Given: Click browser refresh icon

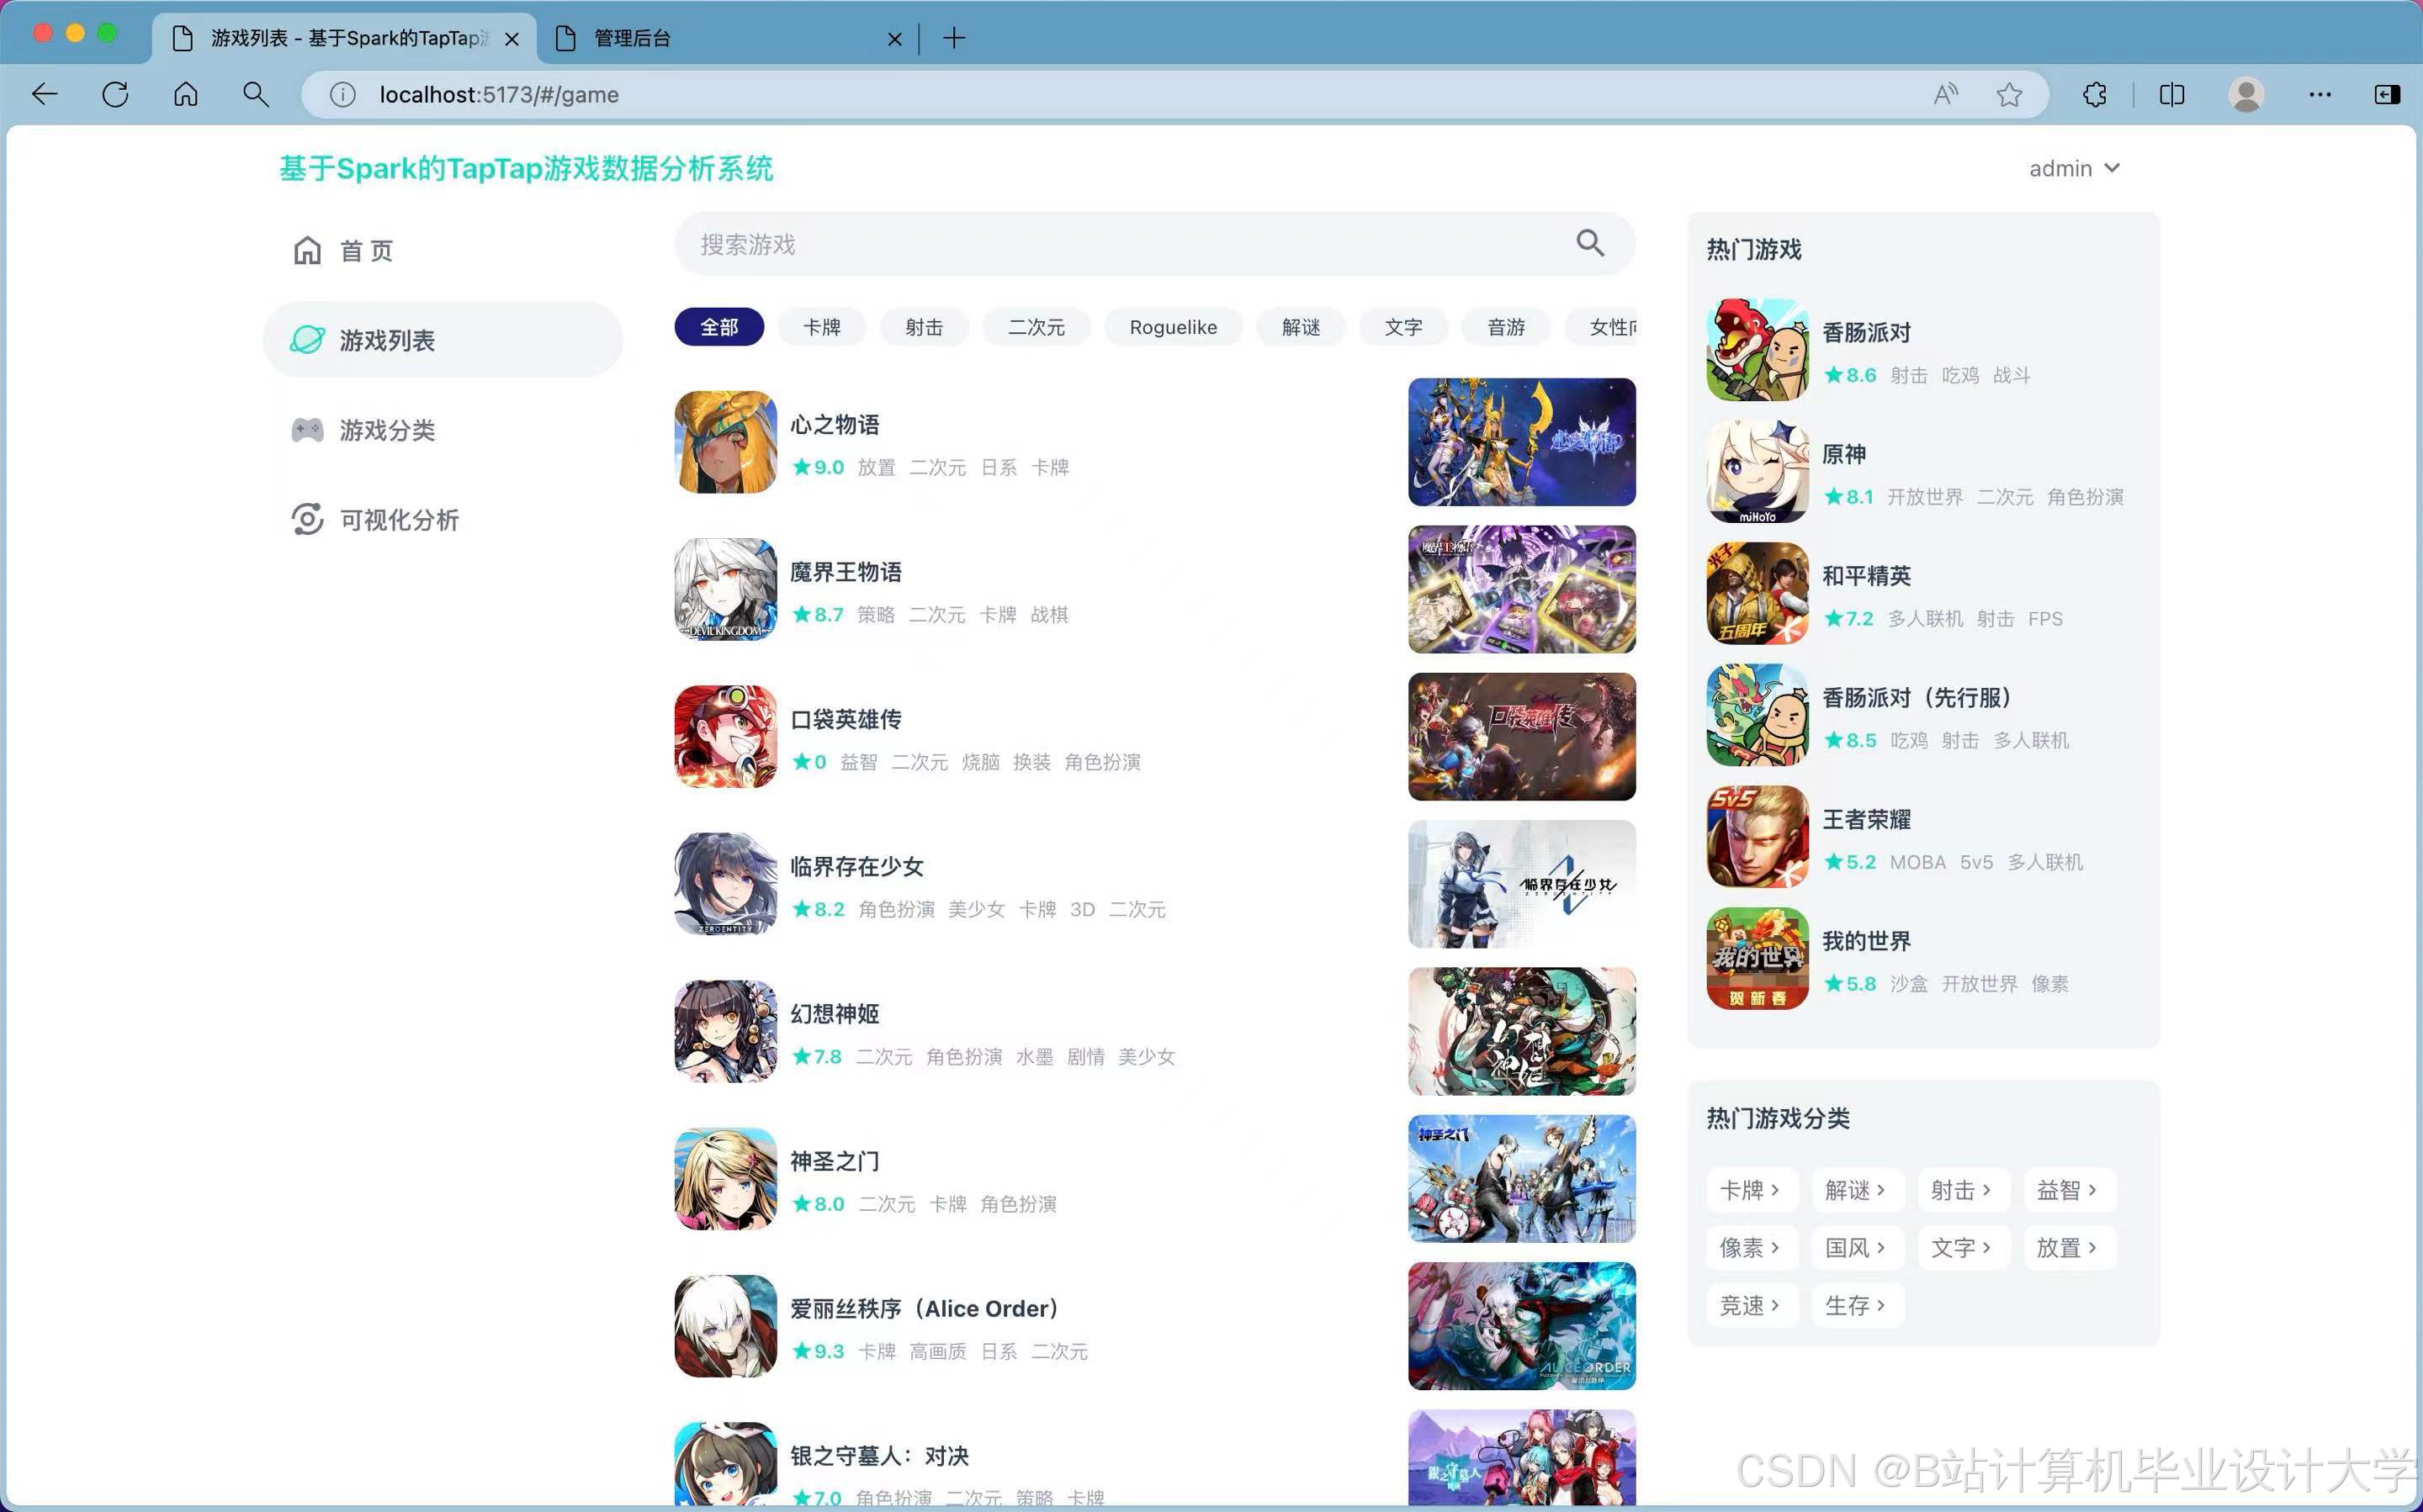Looking at the screenshot, I should click(116, 95).
